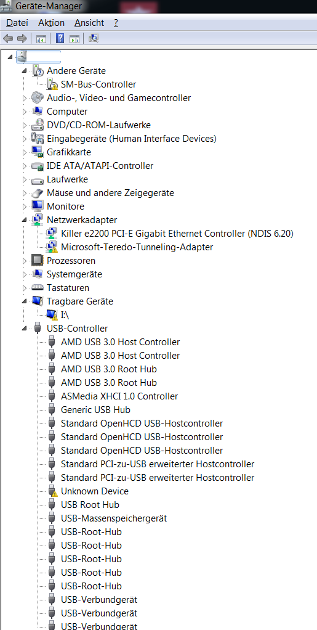The height and width of the screenshot is (630, 317).
Task: Select ASMedia XHCI 1.0 Controller entry
Action: [119, 396]
